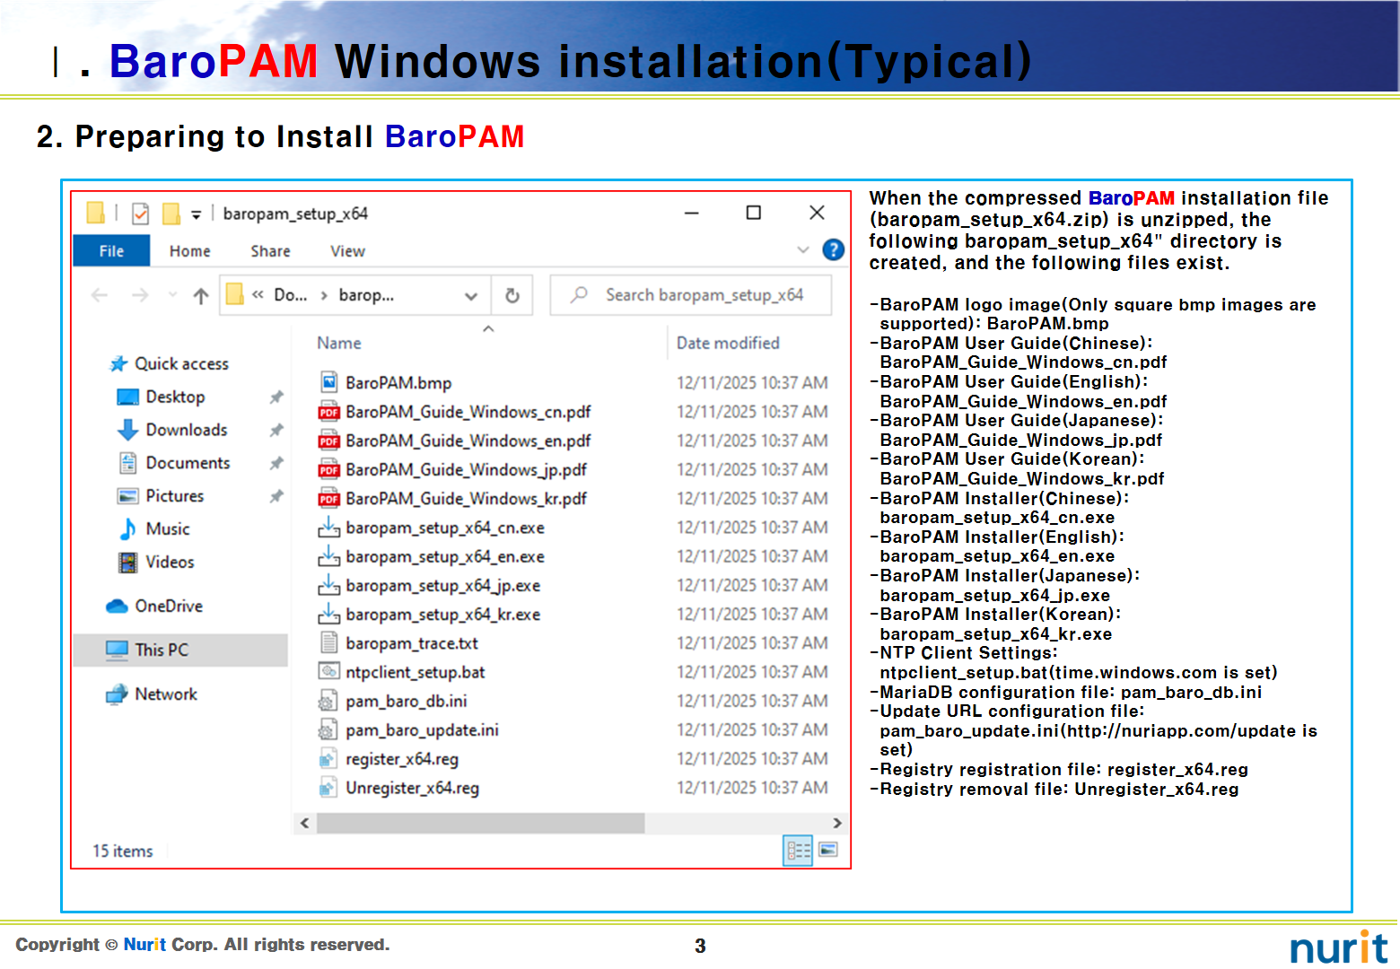Click the registry icon of register_x64.reg
Screen dimensions: 1400x969
coord(328,759)
